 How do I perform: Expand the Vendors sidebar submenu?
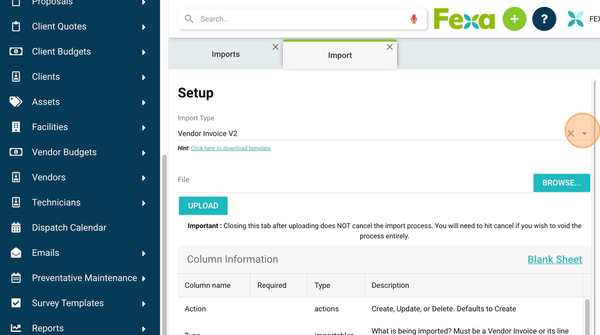point(144,178)
